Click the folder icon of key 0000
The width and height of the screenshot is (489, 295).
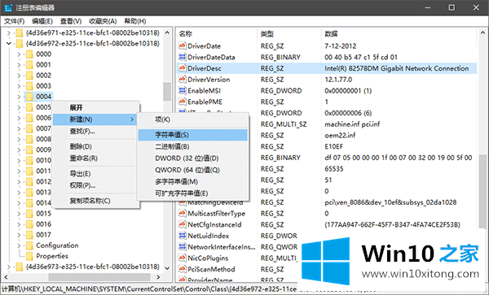click(x=29, y=54)
